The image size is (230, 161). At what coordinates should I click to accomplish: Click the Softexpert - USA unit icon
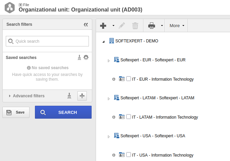[x=117, y=136]
